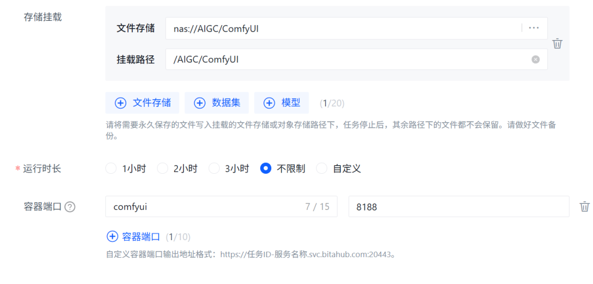Screen dimensions: 593x284
Task: Show container port help tooltip icon
Action: [x=70, y=207]
